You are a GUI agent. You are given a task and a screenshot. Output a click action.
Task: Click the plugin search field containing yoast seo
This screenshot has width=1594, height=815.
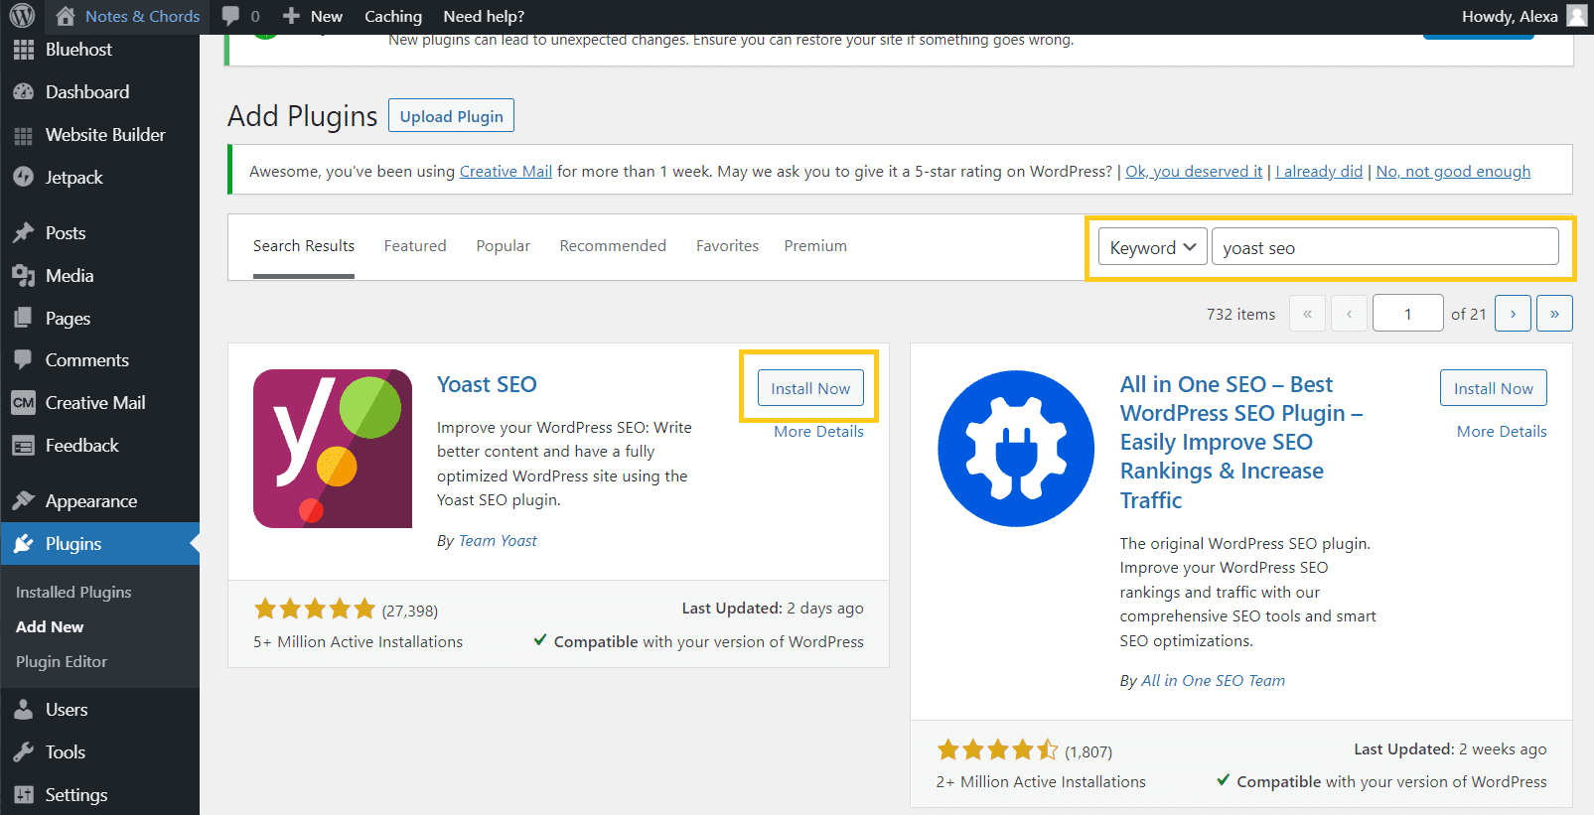[x=1385, y=247]
